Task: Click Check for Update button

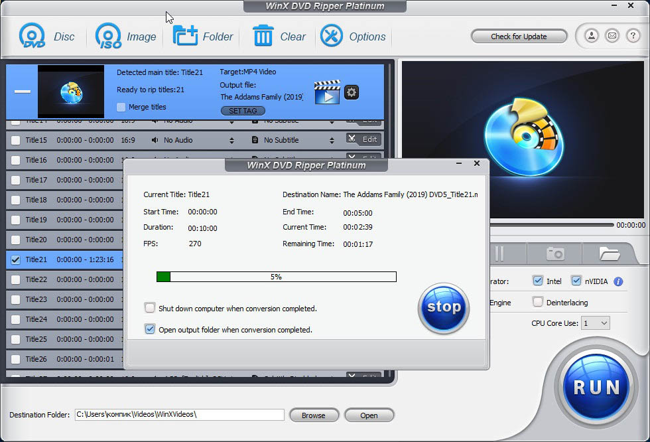Action: [519, 37]
